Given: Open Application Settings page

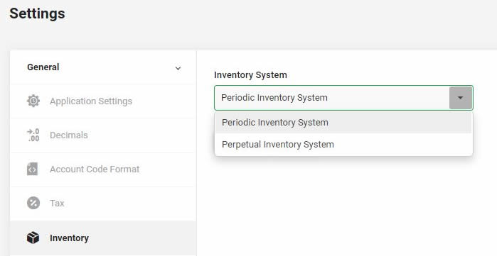Looking at the screenshot, I should (x=91, y=101).
